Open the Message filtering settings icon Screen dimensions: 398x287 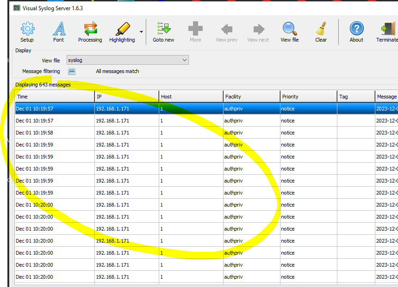(72, 71)
